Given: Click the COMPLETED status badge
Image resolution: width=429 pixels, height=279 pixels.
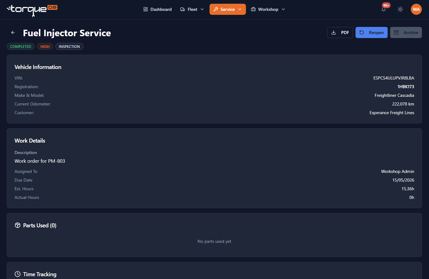Looking at the screenshot, I should point(21,46).
